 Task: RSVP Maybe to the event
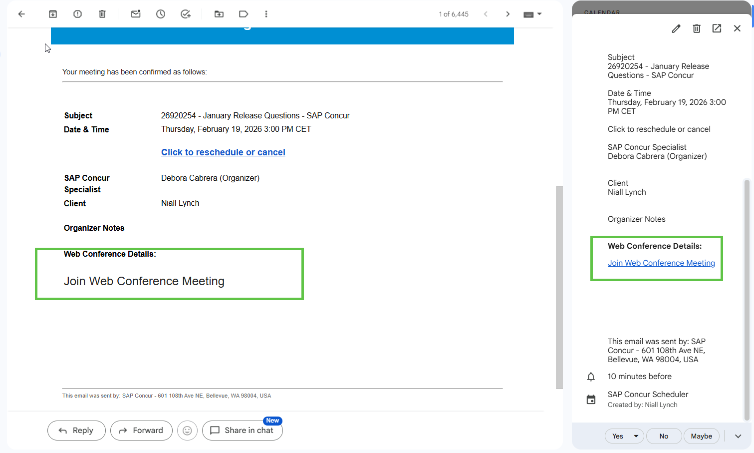click(x=701, y=436)
